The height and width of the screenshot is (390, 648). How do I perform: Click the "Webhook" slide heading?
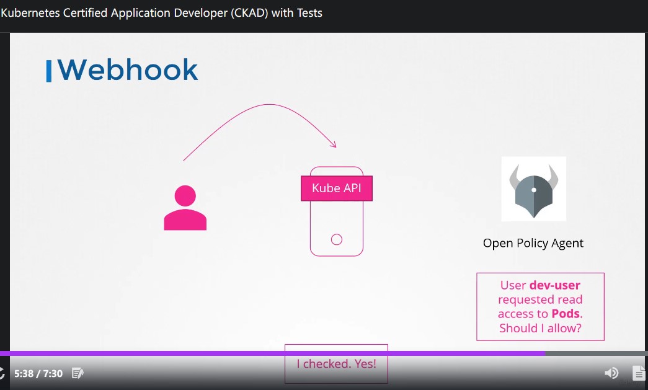pyautogui.click(x=127, y=69)
